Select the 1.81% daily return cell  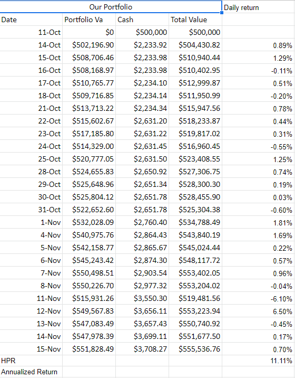(x=259, y=222)
